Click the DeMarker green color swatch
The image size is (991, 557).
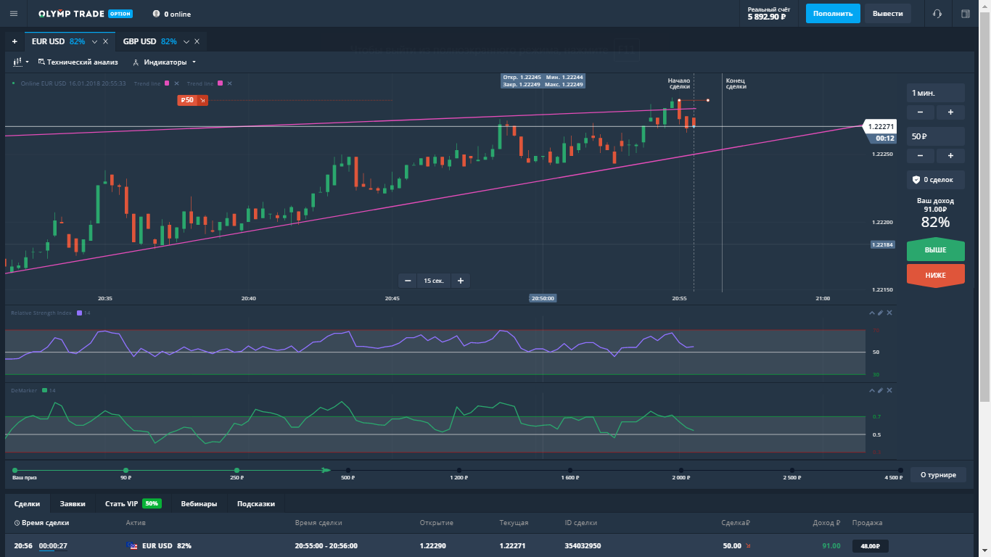44,390
